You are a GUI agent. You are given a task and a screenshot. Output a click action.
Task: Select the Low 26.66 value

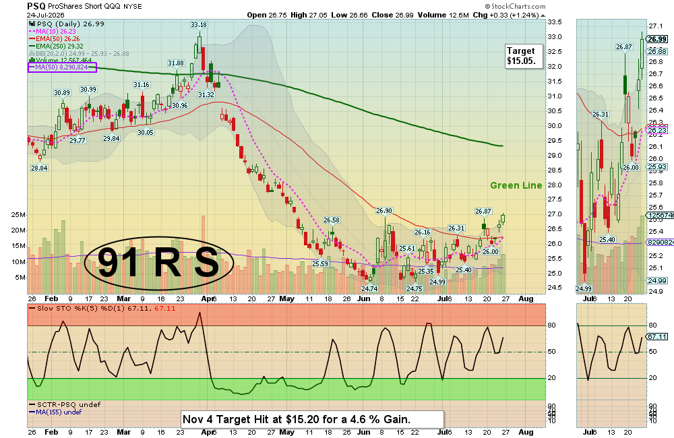[x=349, y=15]
